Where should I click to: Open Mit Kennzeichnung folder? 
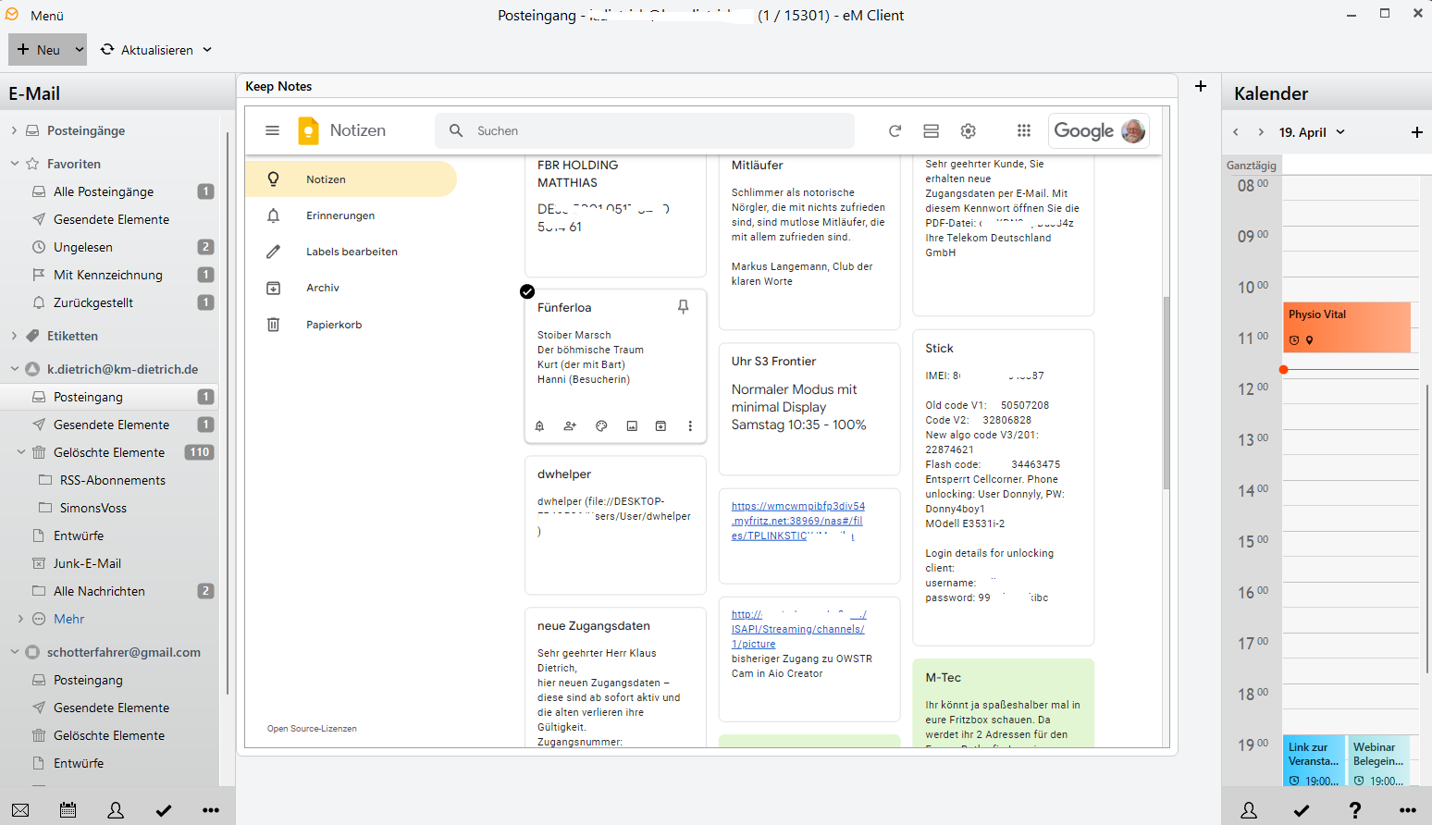109,275
